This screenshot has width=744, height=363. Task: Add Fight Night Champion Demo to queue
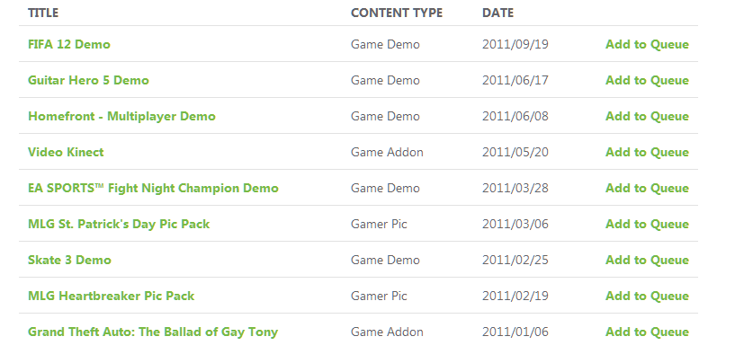[647, 188]
